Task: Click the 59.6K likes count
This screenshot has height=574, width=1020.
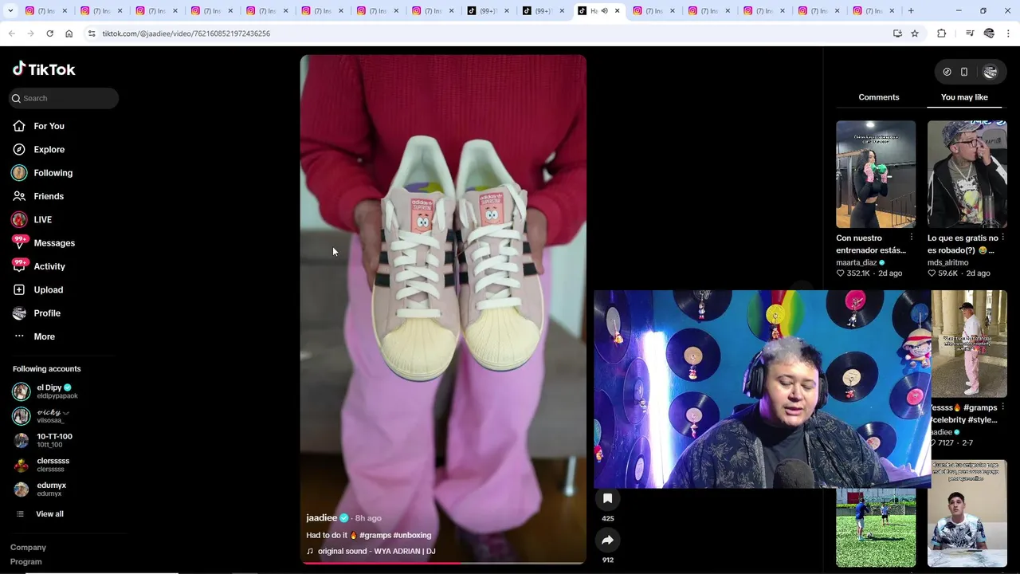Action: pyautogui.click(x=947, y=273)
